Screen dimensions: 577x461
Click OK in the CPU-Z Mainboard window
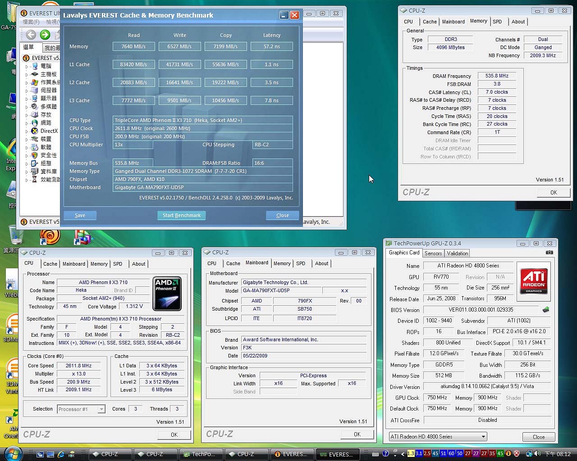coord(357,434)
